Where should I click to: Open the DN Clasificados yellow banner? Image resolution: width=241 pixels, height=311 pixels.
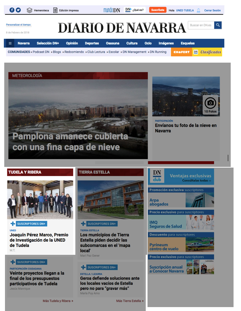(207, 52)
